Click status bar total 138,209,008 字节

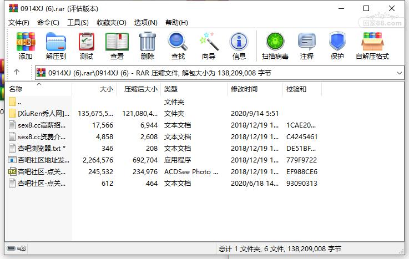(314, 248)
